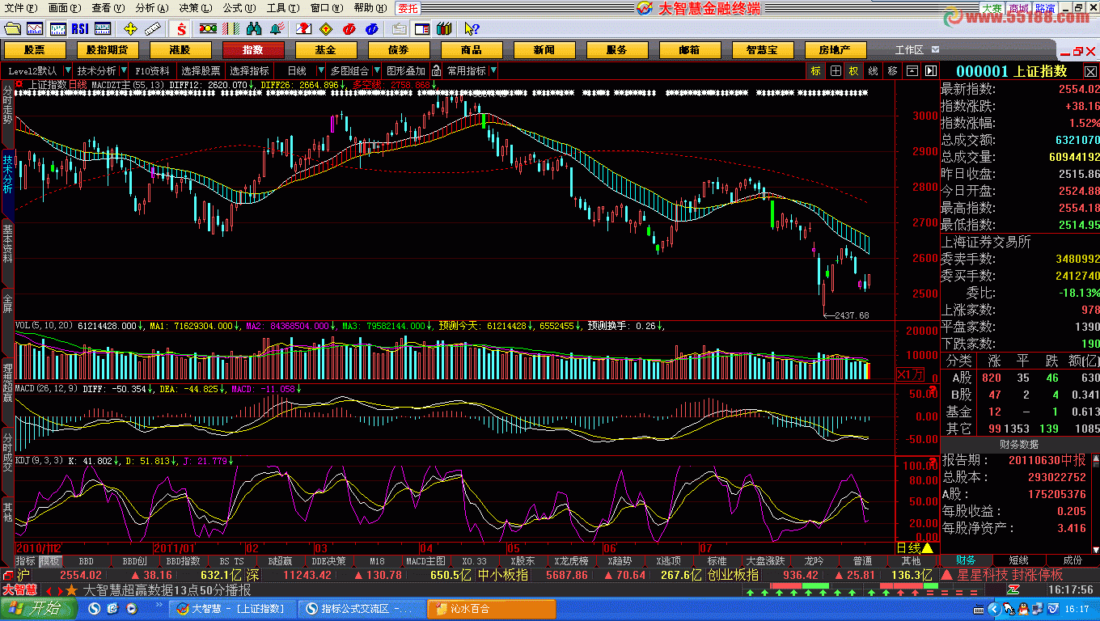Click the panel layout window icon

tap(422, 29)
